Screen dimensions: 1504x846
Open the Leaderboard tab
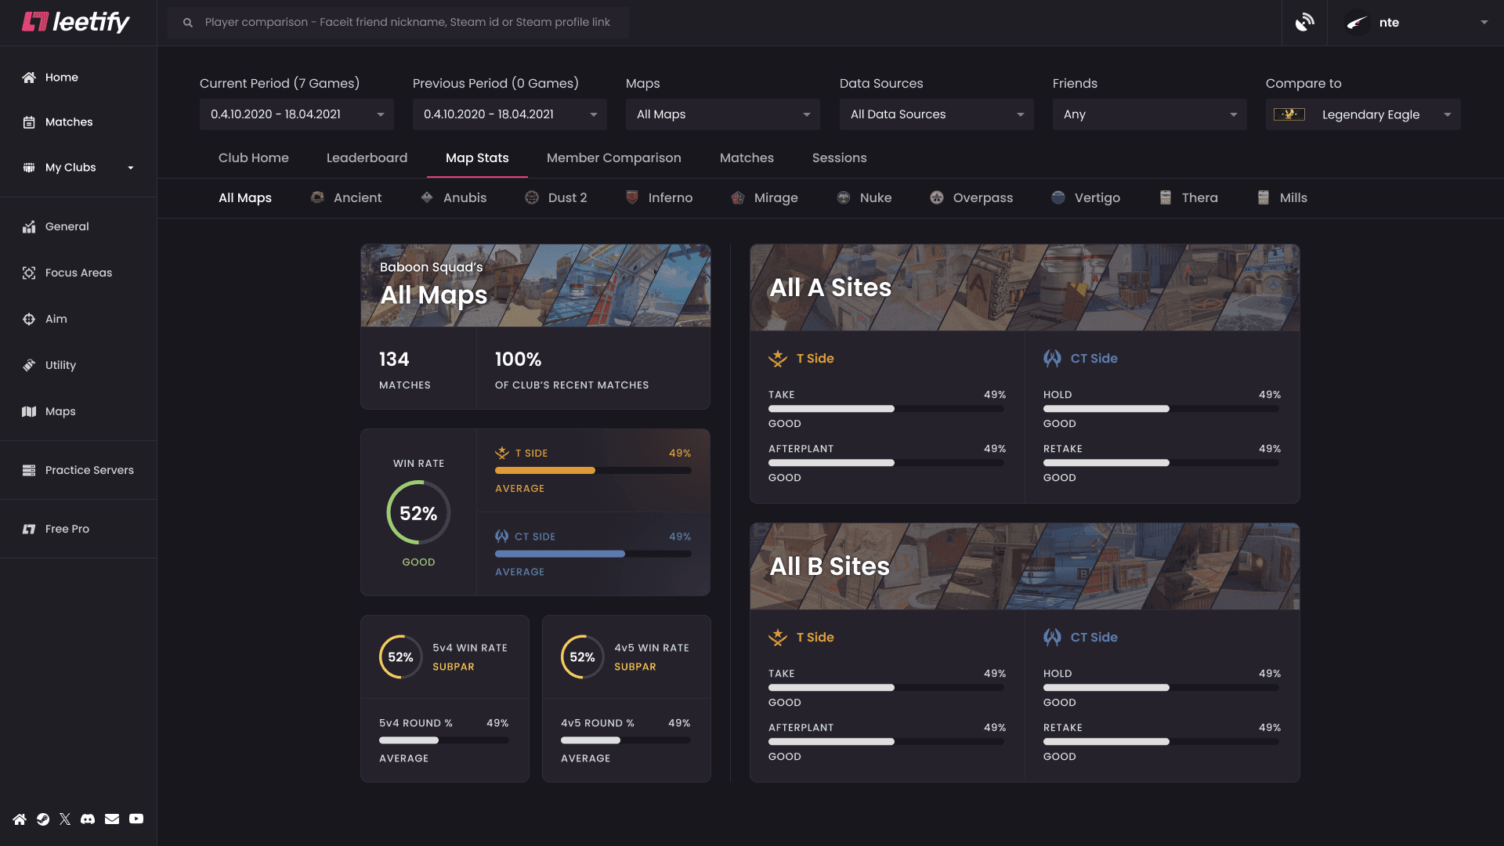click(367, 157)
